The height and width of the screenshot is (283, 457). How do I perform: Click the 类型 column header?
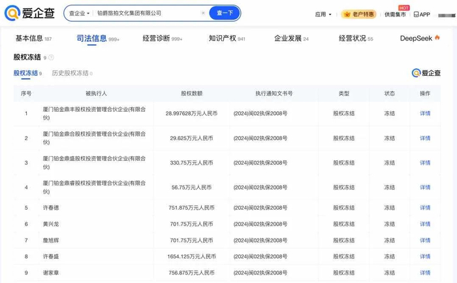(x=344, y=93)
